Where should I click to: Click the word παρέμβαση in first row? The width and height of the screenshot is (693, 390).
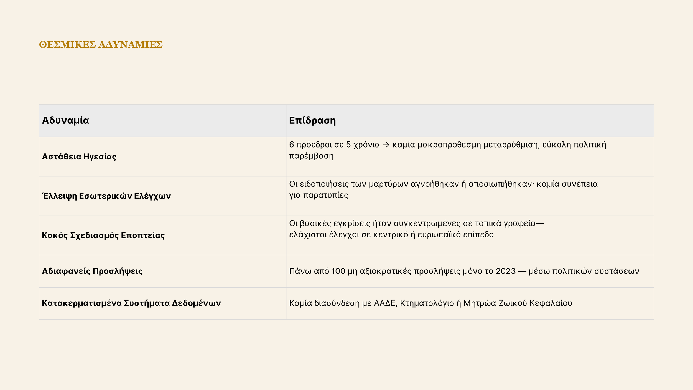click(x=311, y=156)
